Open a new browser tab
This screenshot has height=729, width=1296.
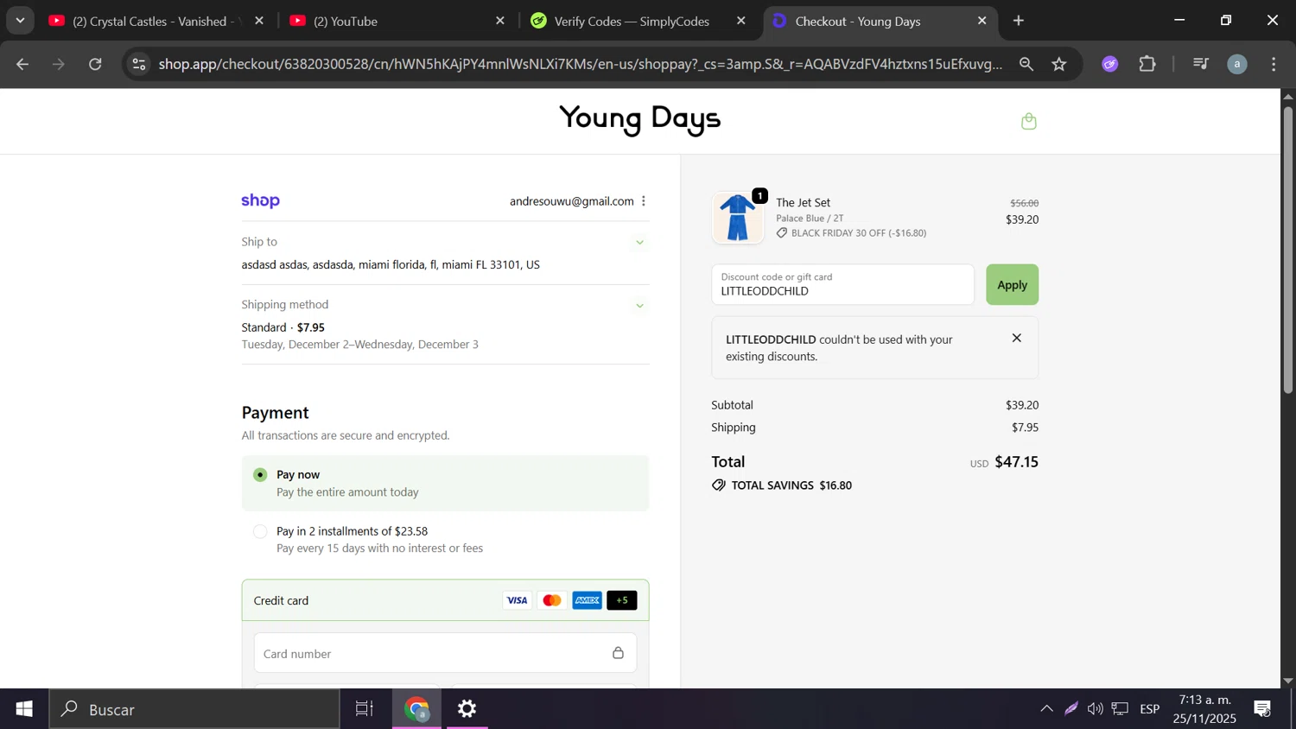(1019, 21)
